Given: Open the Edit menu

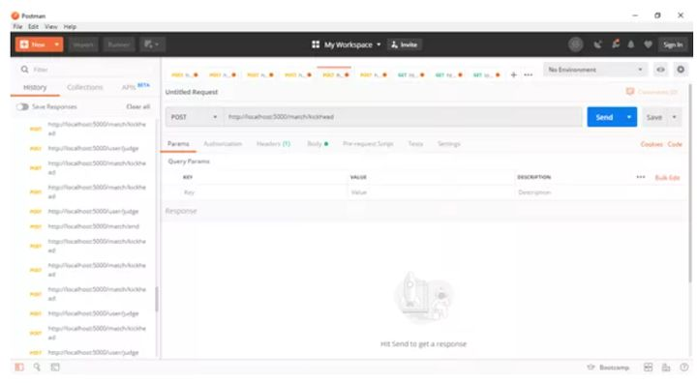Looking at the screenshot, I should [x=33, y=27].
